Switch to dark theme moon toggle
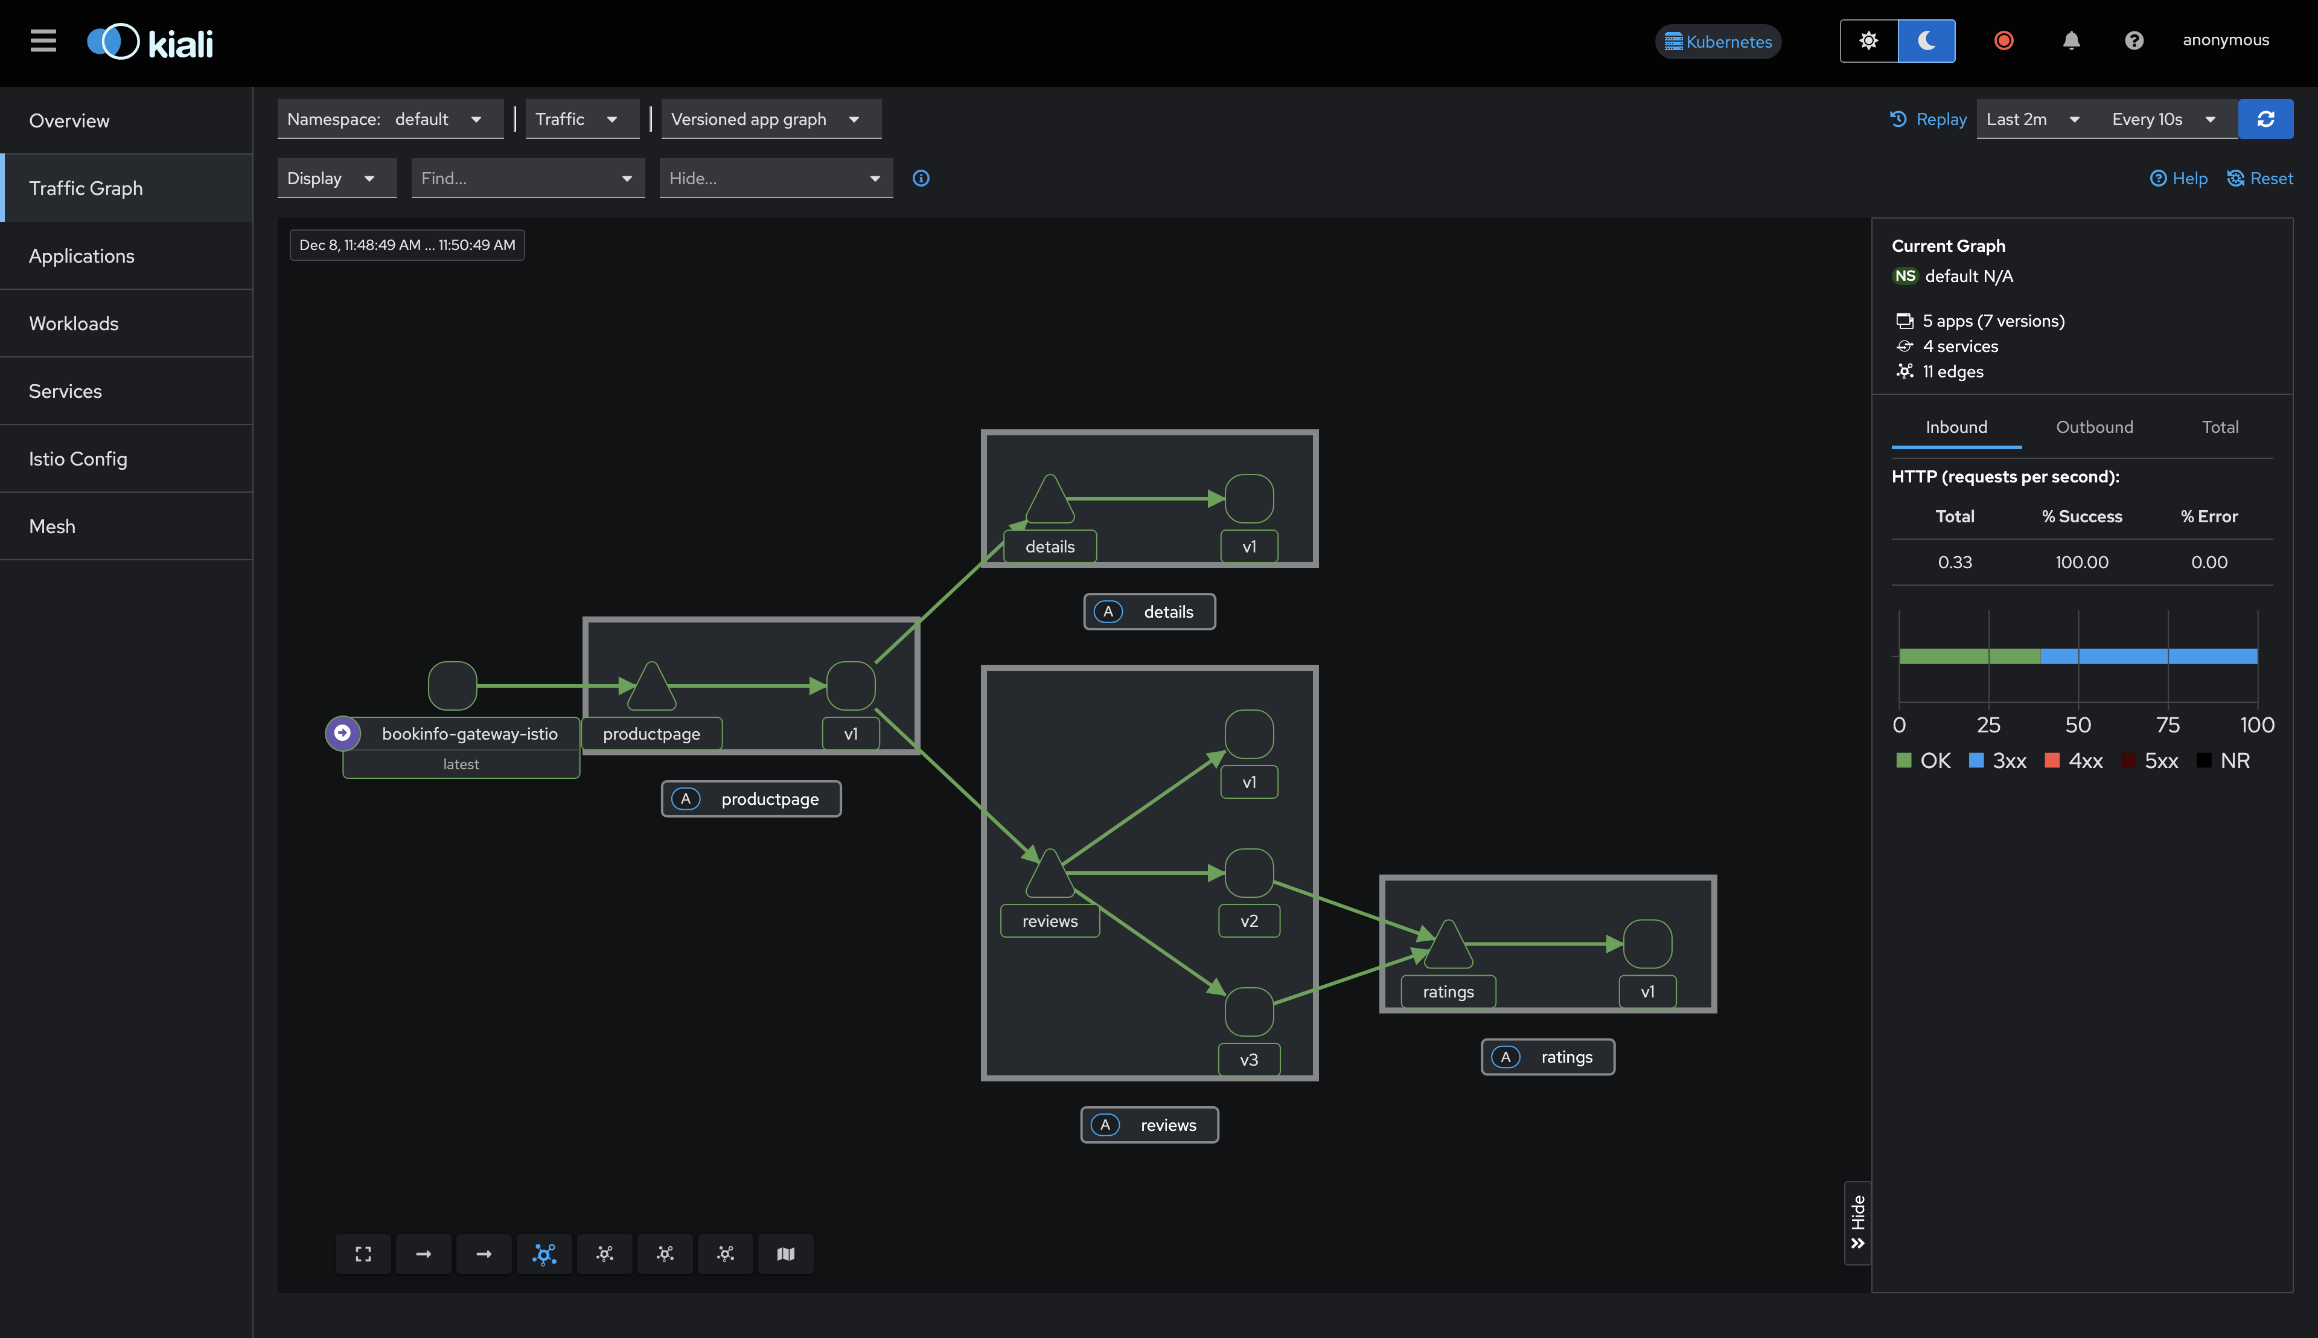 (1927, 40)
